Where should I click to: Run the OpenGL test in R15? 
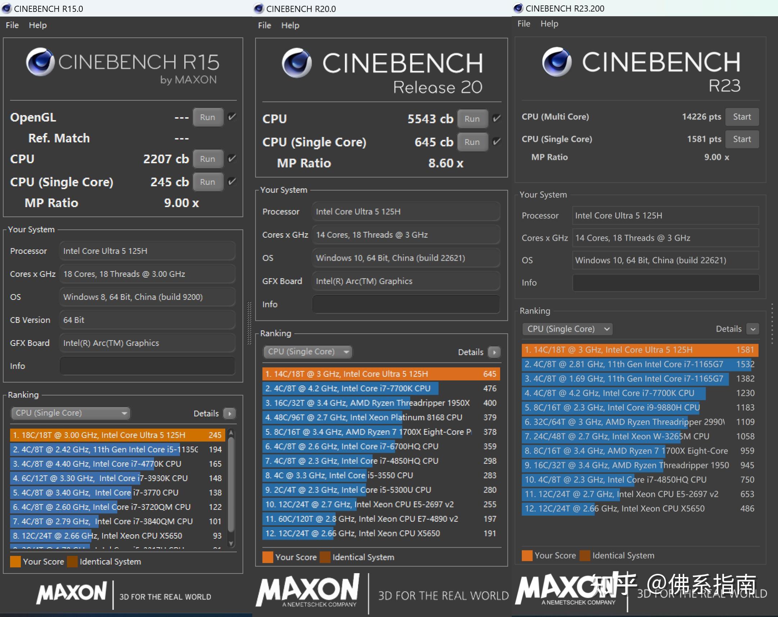[208, 117]
